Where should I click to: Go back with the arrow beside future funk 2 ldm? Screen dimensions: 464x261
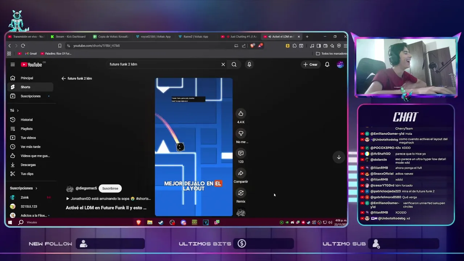click(63, 78)
